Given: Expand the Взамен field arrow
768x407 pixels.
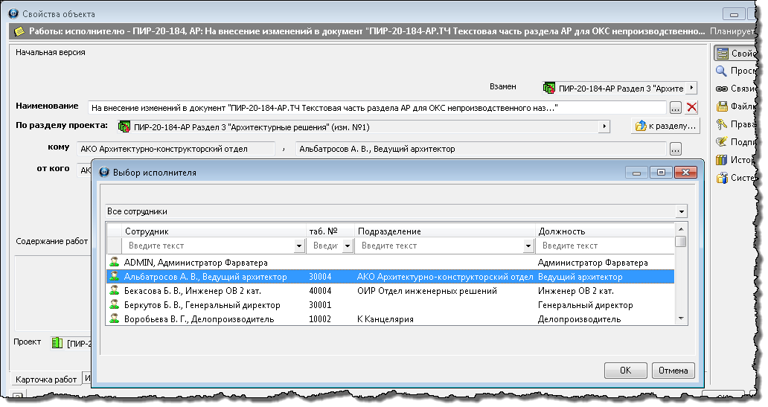Looking at the screenshot, I should (x=692, y=87).
